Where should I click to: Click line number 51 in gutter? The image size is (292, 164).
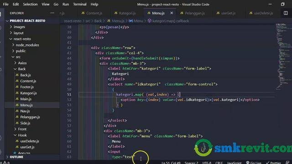(x=69, y=94)
